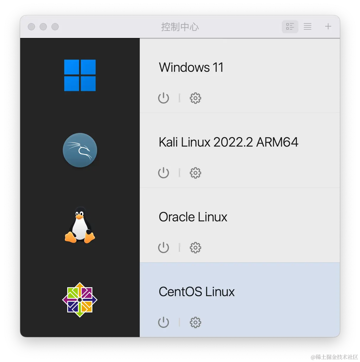The width and height of the screenshot is (360, 362).
Task: Select the Kali Linux dragon thumbnail
Action: click(80, 150)
